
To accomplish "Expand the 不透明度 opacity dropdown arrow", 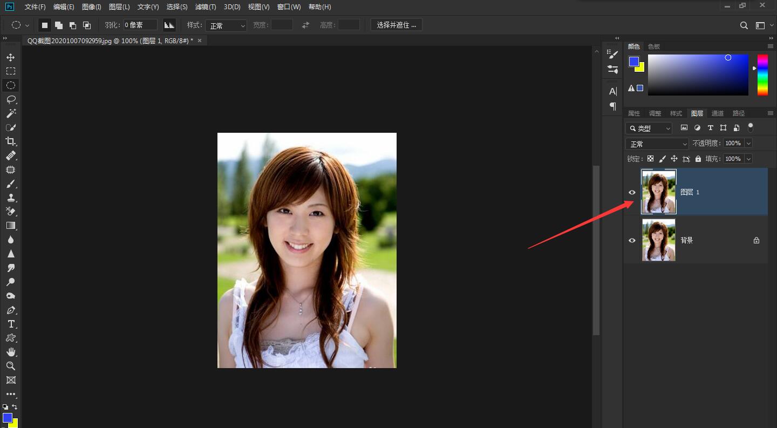I will [x=748, y=144].
